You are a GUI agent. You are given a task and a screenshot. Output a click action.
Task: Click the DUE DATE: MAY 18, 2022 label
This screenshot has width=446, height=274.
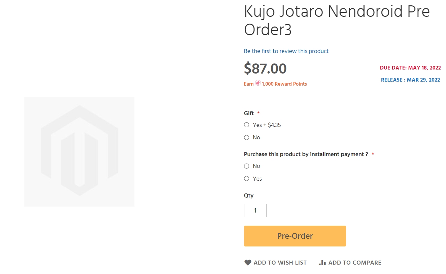(x=410, y=68)
